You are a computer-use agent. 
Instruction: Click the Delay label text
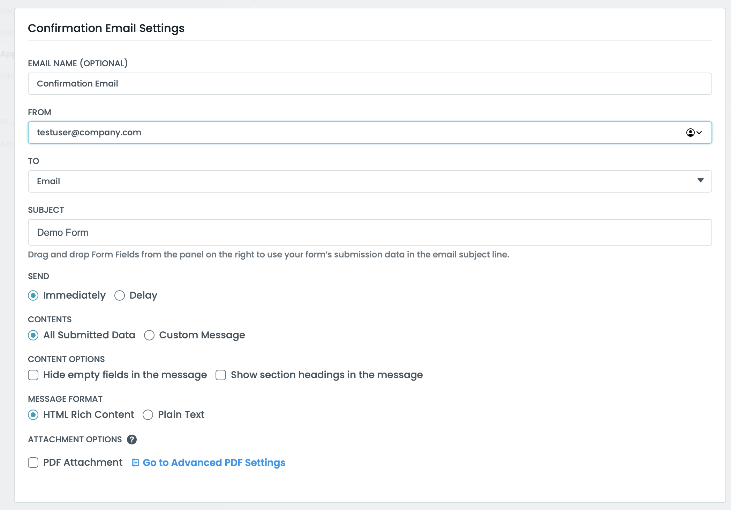143,295
